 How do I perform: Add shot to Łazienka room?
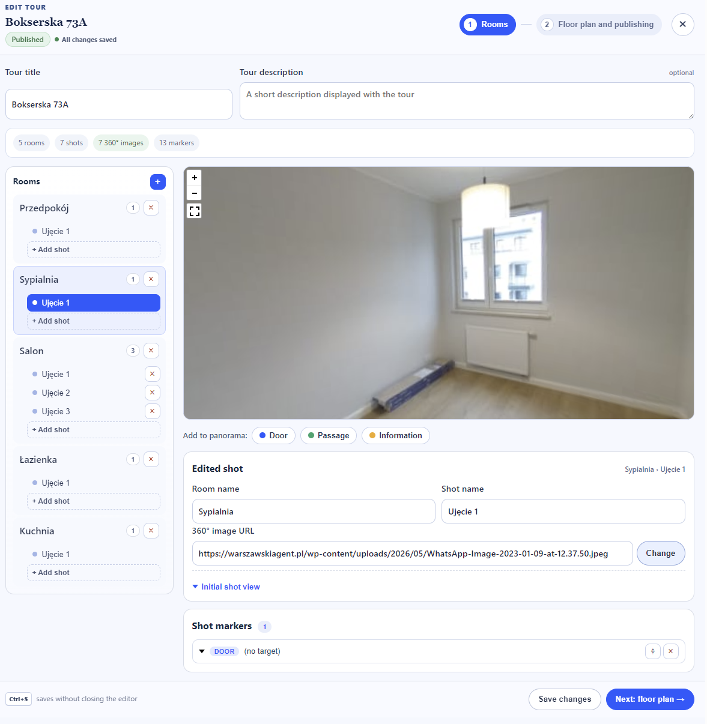click(94, 501)
